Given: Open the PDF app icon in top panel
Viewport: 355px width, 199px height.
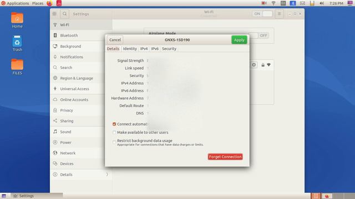Looking at the screenshot, I should click(59, 3).
